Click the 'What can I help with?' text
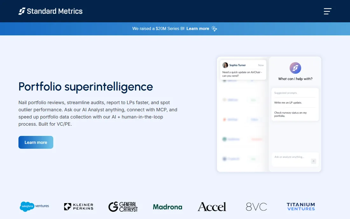This screenshot has width=350, height=219. 295,79
